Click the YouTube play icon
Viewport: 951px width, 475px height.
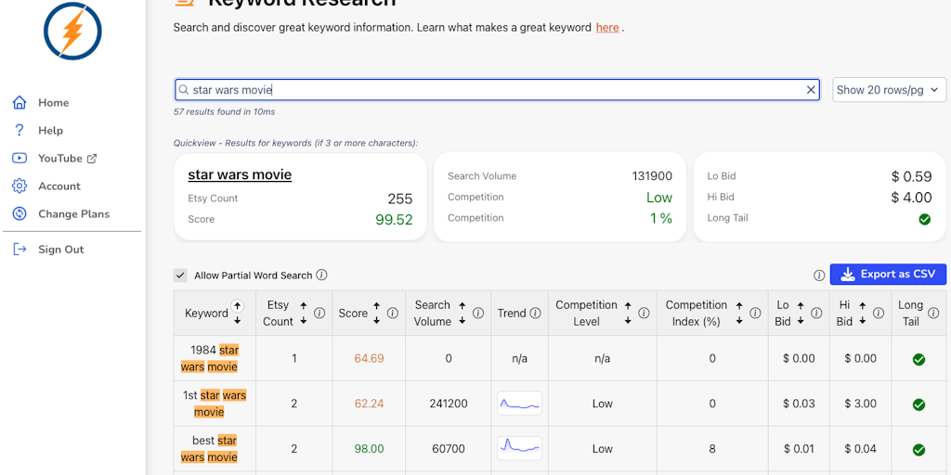pyautogui.click(x=20, y=158)
